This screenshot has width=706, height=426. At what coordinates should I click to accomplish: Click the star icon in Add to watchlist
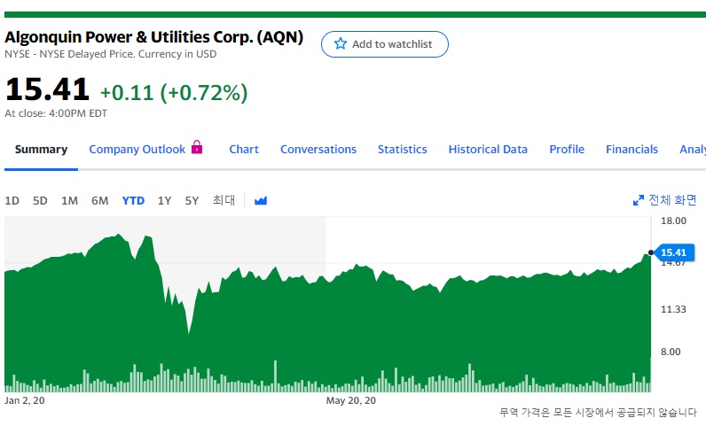341,43
